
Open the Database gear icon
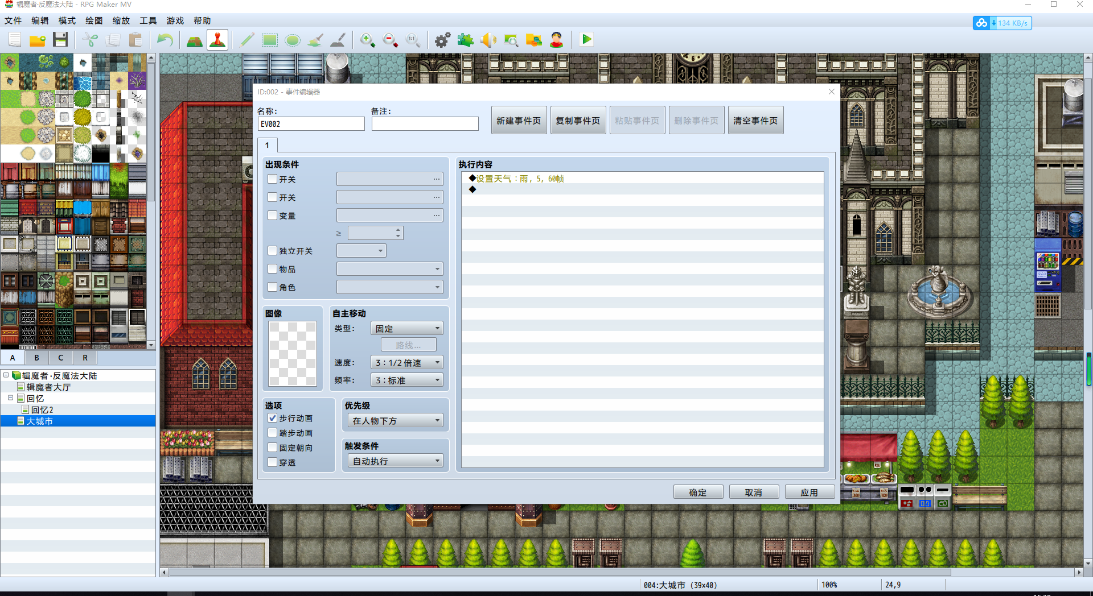pos(443,40)
